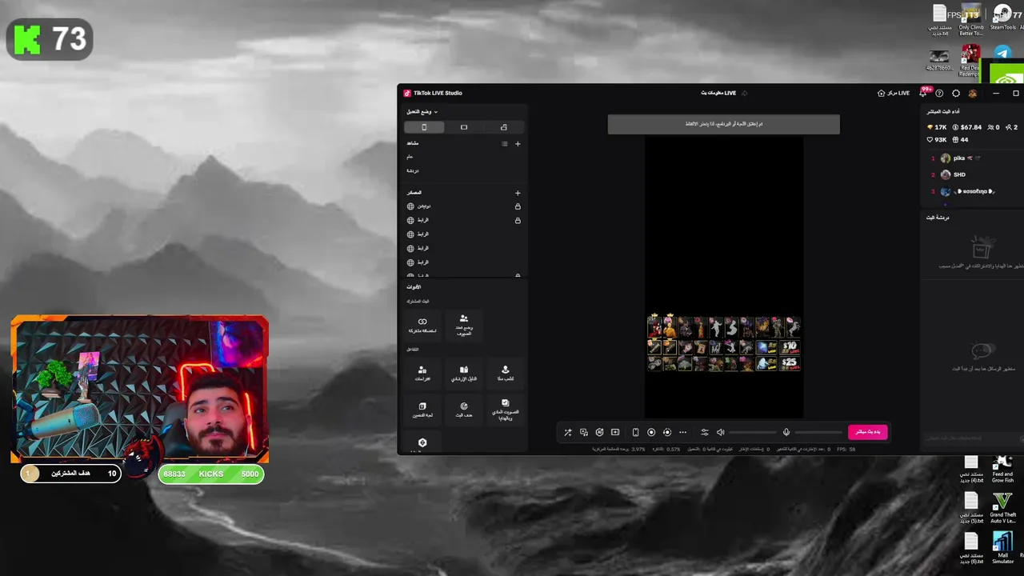The width and height of the screenshot is (1024, 576).
Task: Click share arrow next to LIVE info
Action: tap(745, 93)
